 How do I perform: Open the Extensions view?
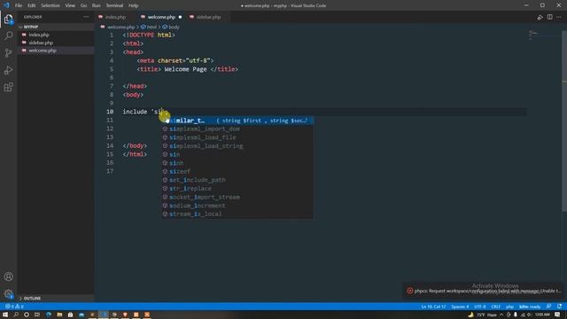click(x=8, y=87)
